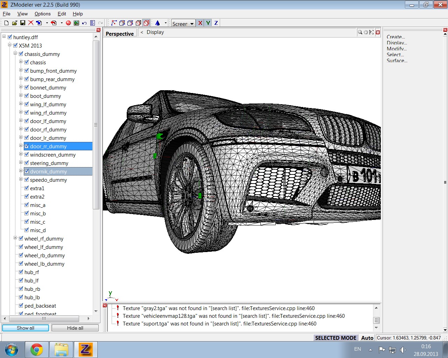The height and width of the screenshot is (358, 448).
Task: Open the Options menu
Action: click(42, 14)
